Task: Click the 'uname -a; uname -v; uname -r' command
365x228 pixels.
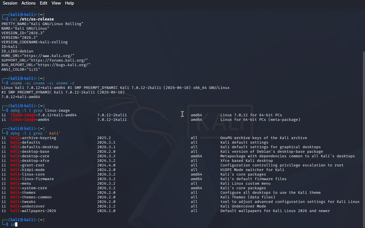Action: pos(42,83)
